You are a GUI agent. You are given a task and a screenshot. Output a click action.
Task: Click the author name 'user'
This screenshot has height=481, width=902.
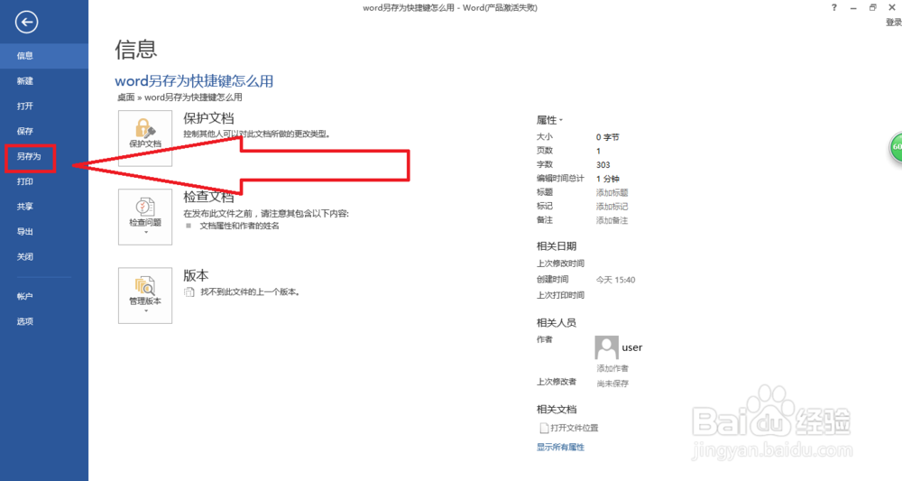pos(631,347)
